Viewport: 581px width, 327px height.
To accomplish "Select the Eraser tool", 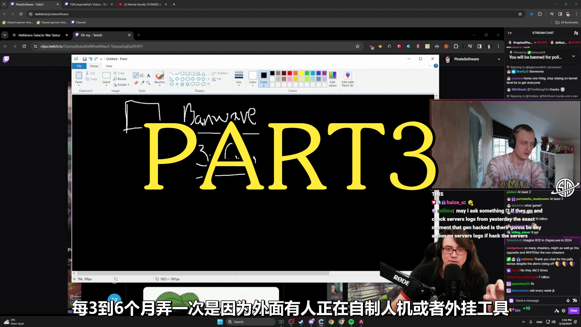I will click(x=136, y=82).
